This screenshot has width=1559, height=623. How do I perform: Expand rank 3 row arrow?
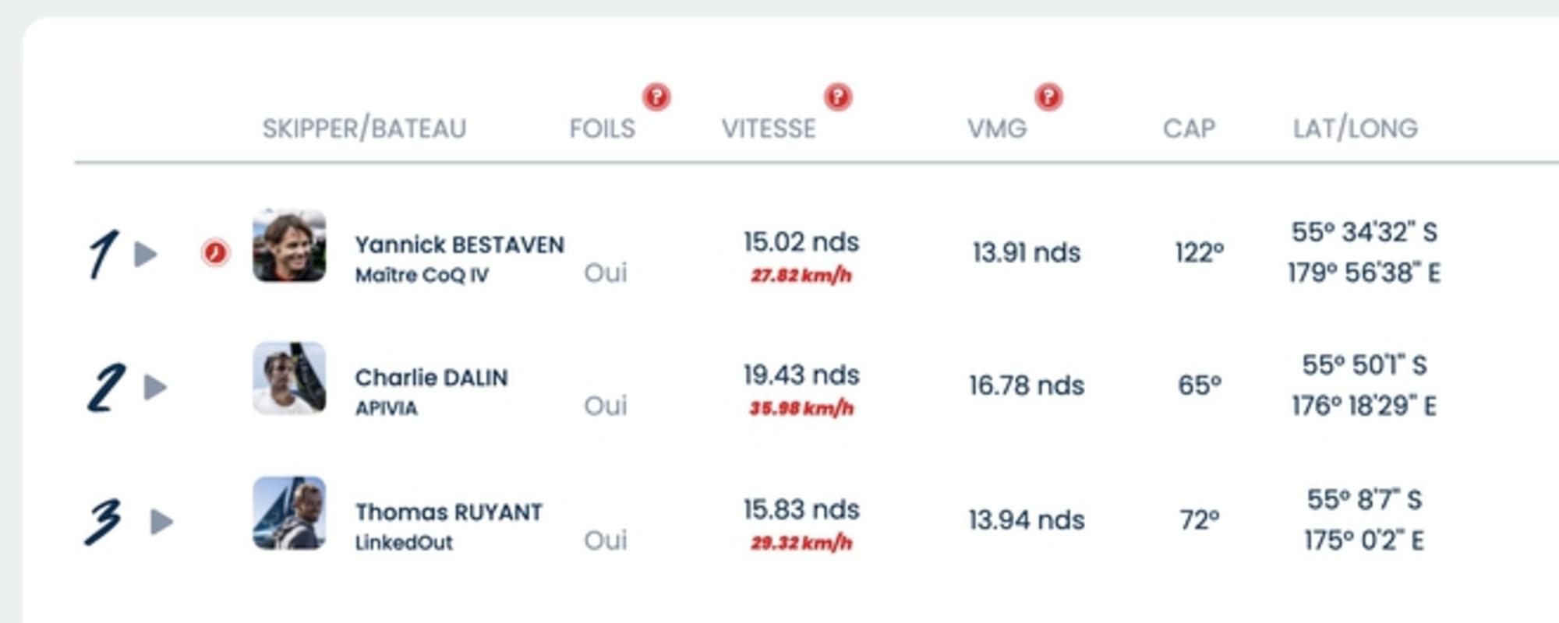tap(161, 521)
